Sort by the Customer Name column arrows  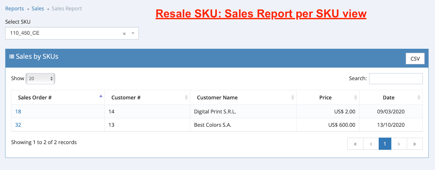click(x=293, y=97)
